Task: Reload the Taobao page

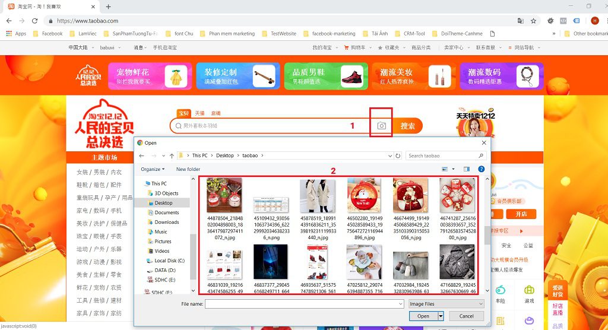Action: point(34,21)
